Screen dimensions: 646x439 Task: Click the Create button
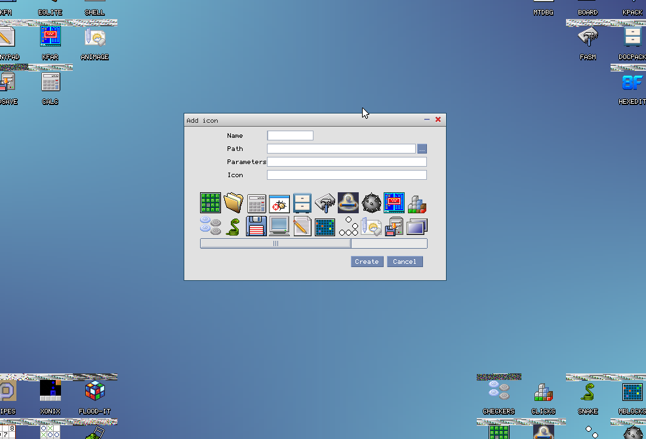[367, 261]
